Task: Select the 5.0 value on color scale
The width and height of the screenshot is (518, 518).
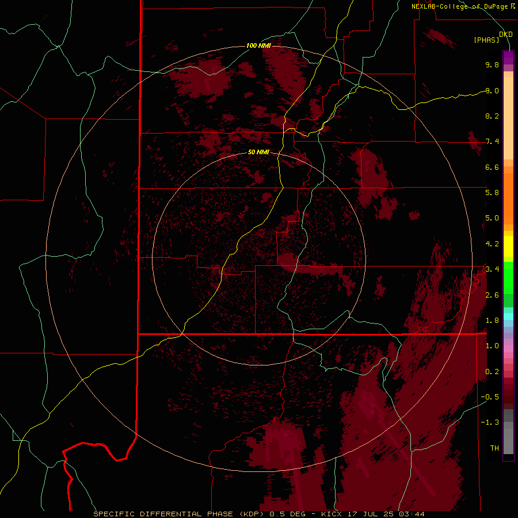Action: (x=492, y=218)
